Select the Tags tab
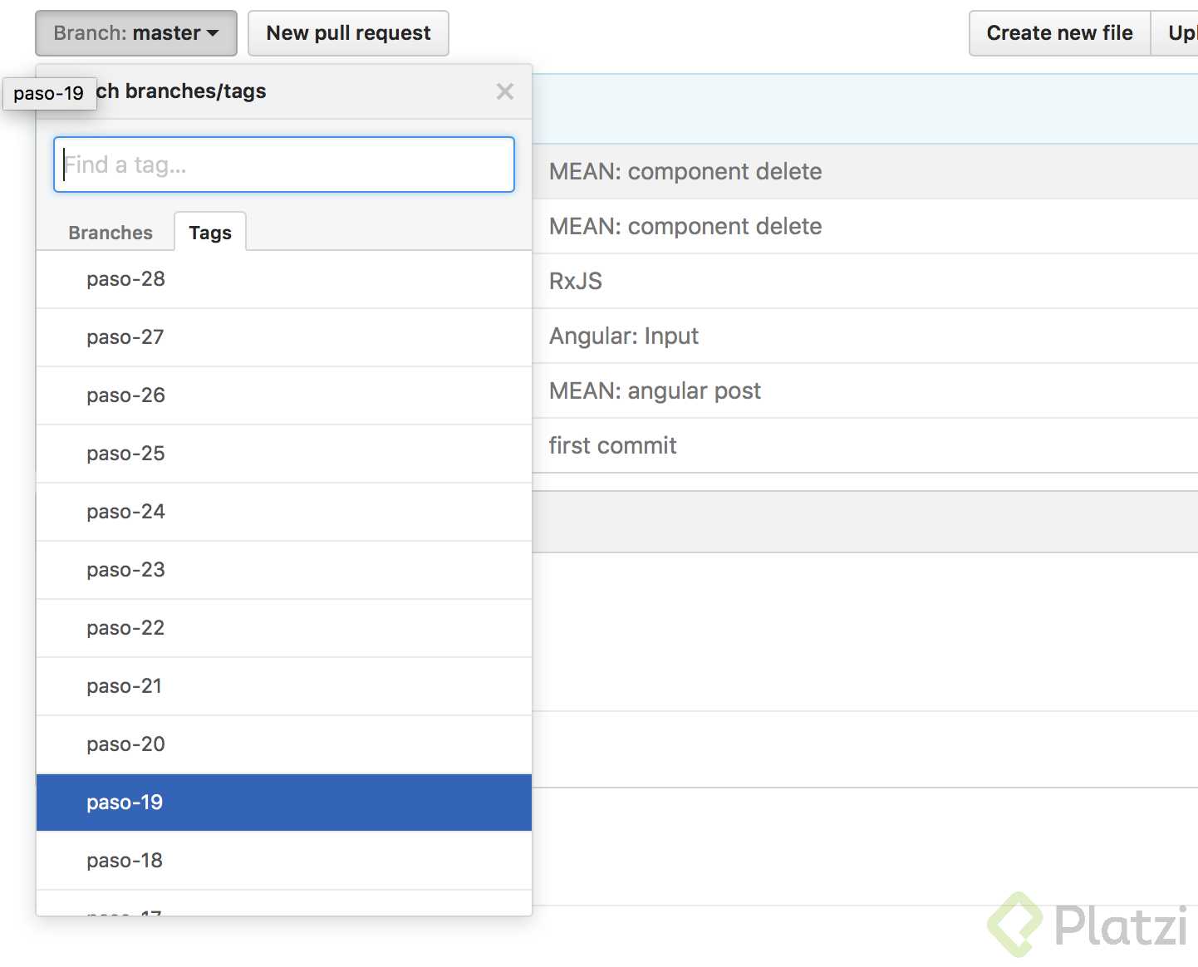This screenshot has height=967, width=1198. (x=210, y=233)
